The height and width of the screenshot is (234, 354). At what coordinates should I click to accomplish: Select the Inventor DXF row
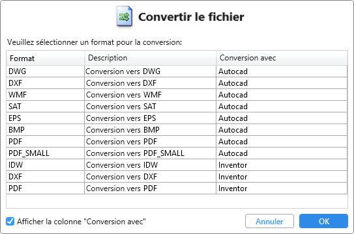[x=177, y=177]
